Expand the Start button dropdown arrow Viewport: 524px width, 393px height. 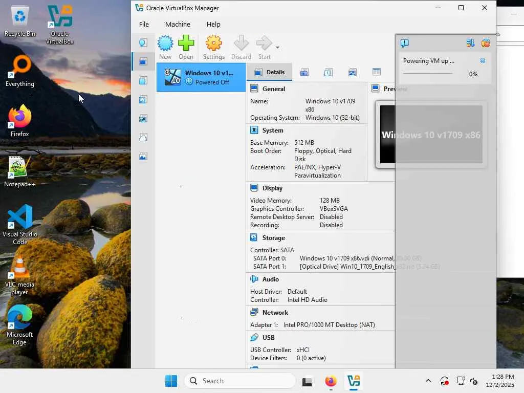[277, 48]
